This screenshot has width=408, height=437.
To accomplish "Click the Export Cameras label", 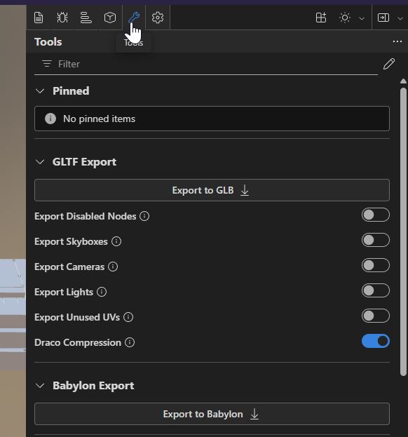I will coord(69,267).
